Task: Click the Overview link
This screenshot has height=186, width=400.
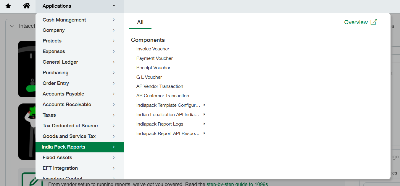Action: tap(356, 22)
